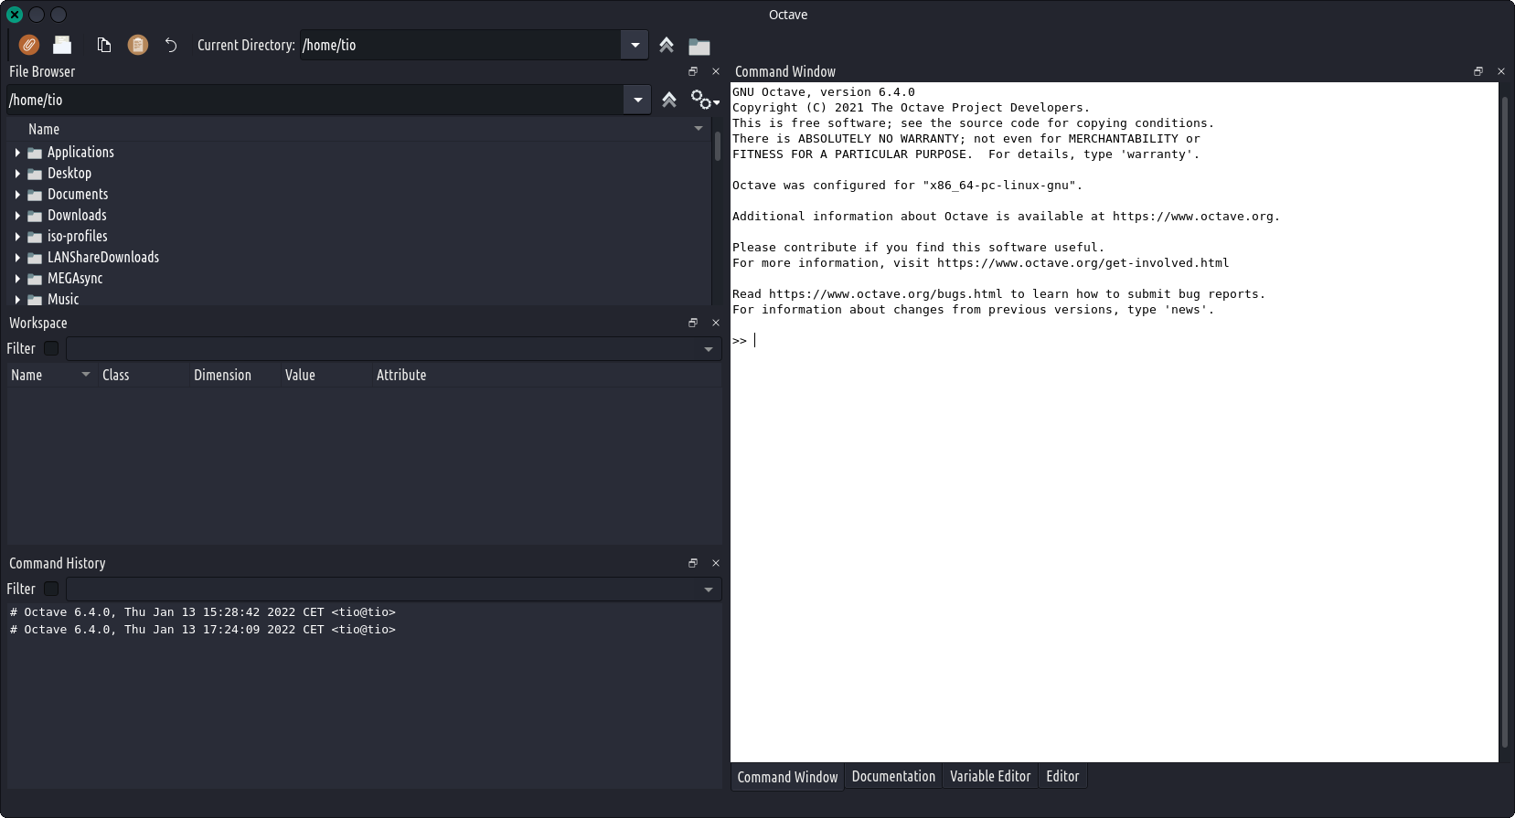Switch to the Command Window tab
Image resolution: width=1515 pixels, height=818 pixels.
(x=787, y=777)
